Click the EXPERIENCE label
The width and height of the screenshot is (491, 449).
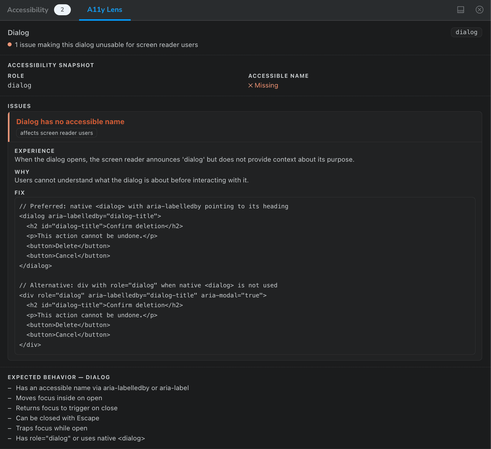point(35,151)
